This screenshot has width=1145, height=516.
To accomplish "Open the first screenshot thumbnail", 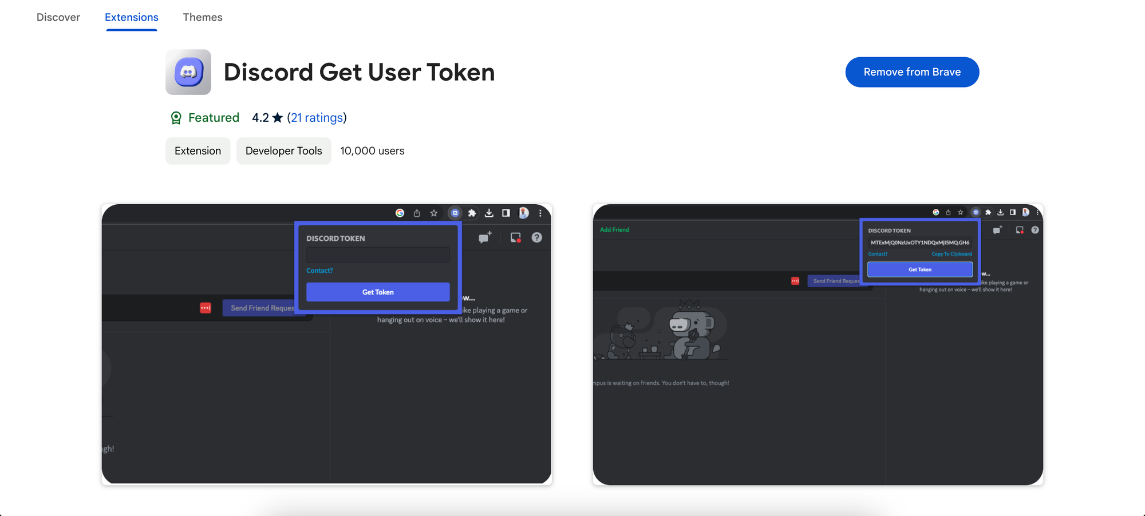I will tap(327, 344).
